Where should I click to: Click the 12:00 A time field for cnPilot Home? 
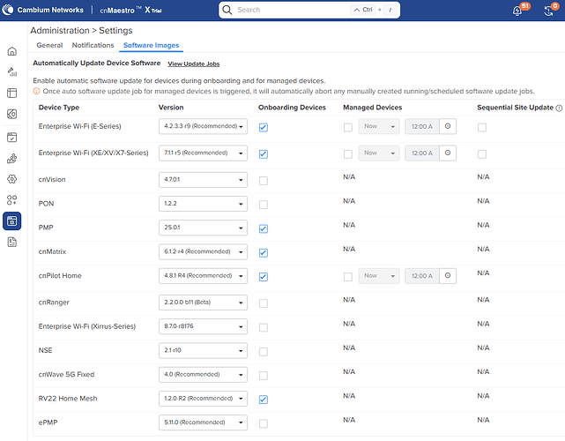click(x=422, y=275)
